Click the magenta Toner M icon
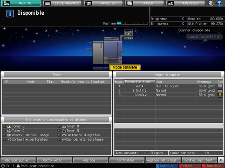 click(64, 126)
